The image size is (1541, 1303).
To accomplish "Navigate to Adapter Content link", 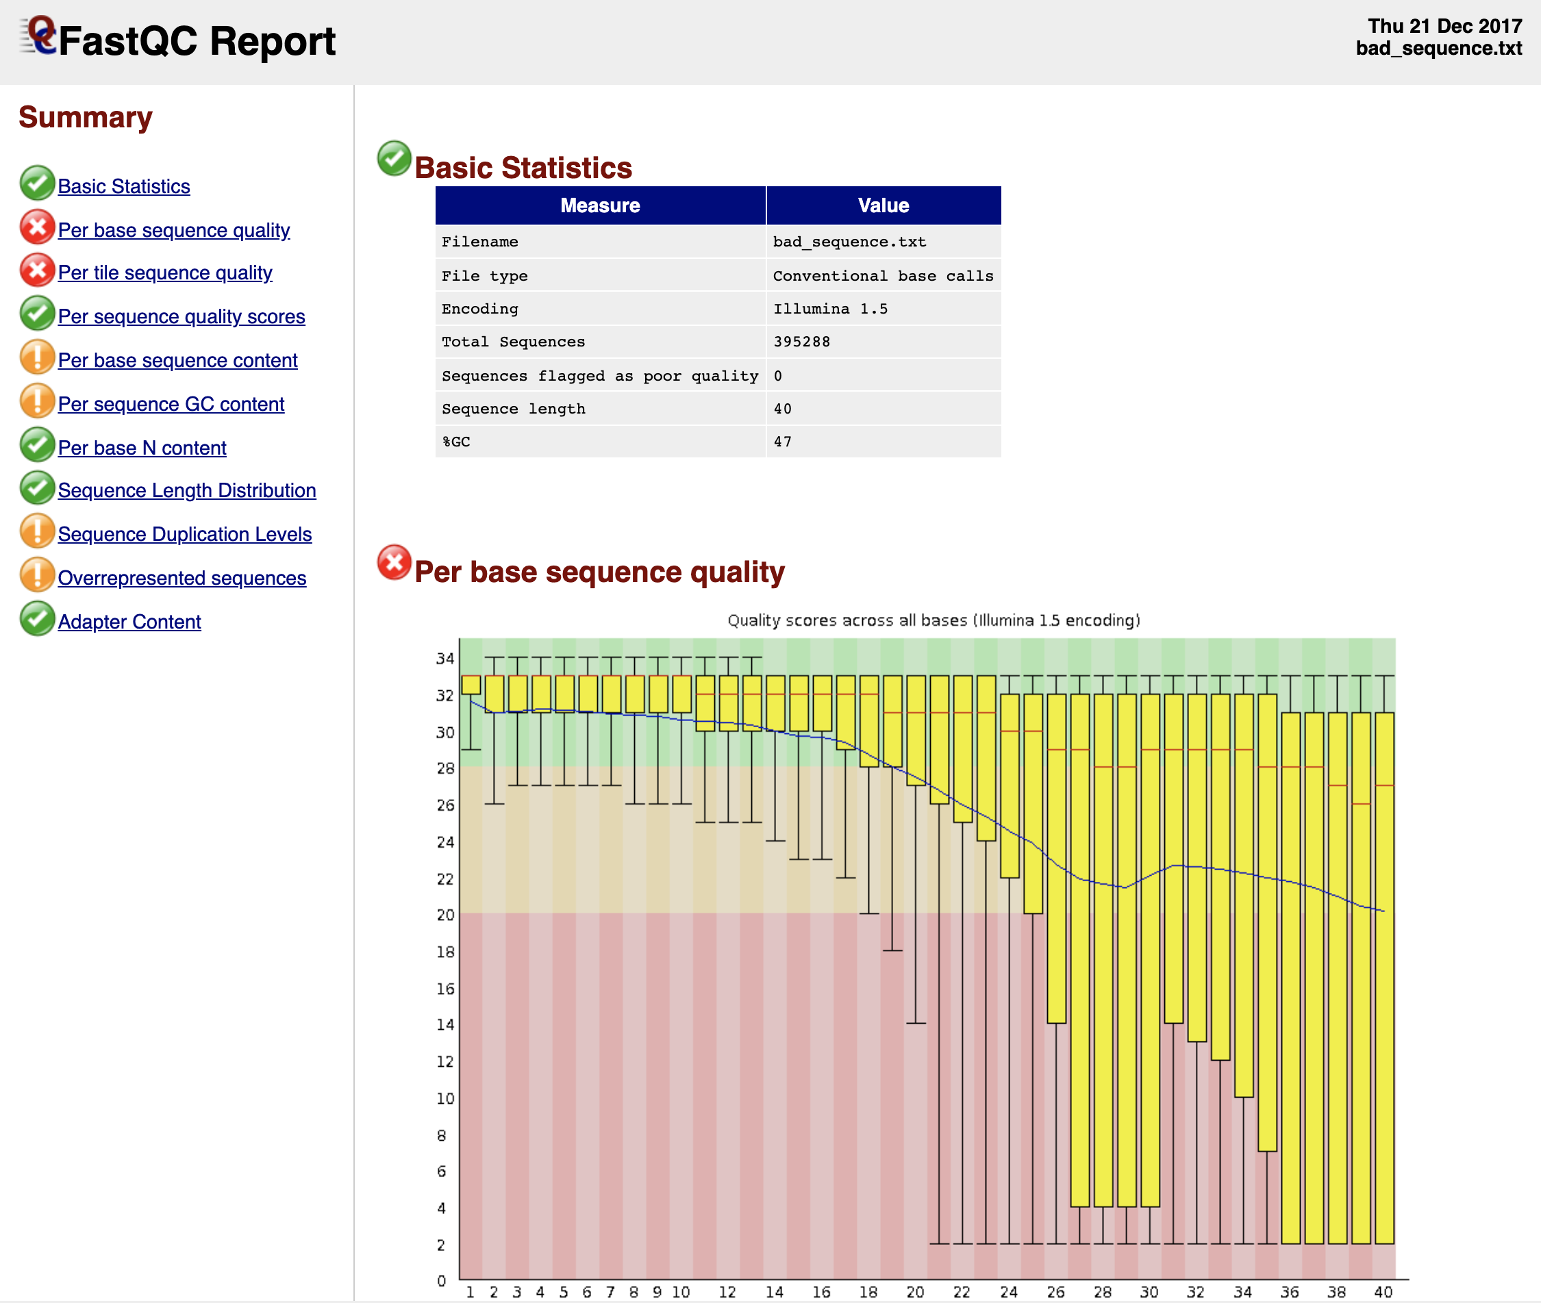I will (129, 622).
